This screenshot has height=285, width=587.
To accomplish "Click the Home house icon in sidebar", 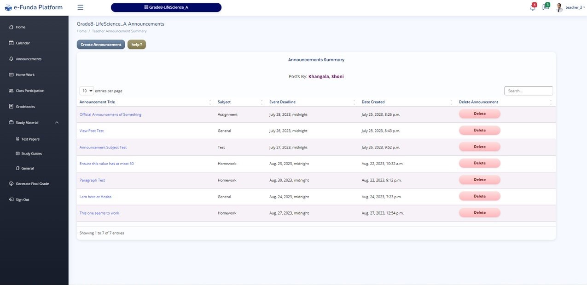I will tap(11, 27).
